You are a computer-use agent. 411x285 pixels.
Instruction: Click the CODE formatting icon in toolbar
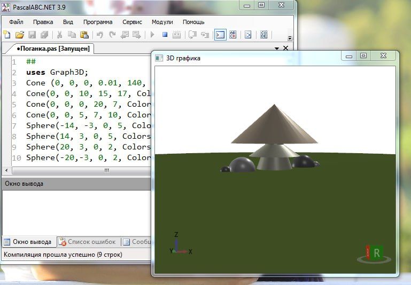[x=264, y=35]
